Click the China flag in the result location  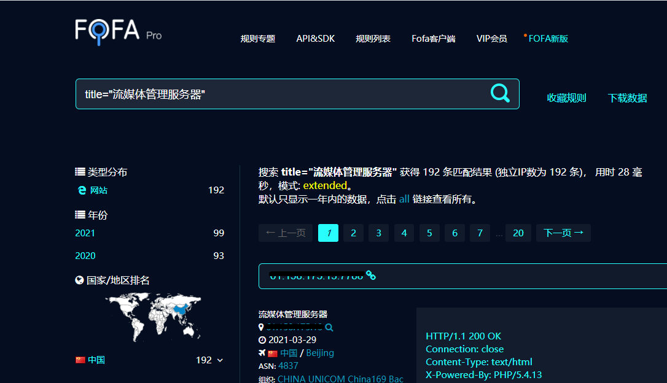click(273, 354)
